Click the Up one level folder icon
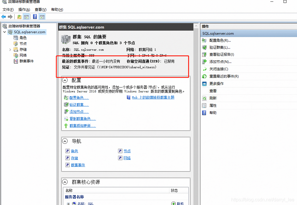The width and height of the screenshot is (297, 205). pos(19,17)
